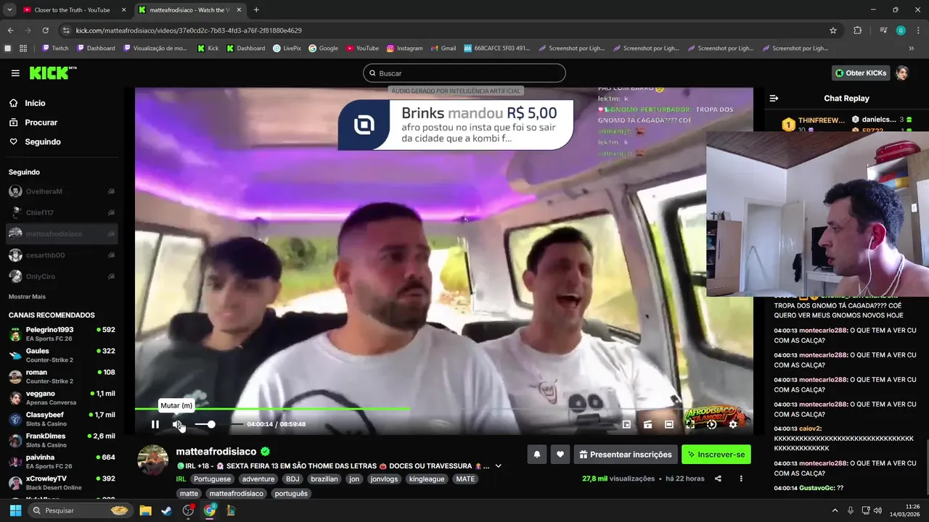The image size is (929, 522).
Task: Open Gaules recommended channel
Action: click(62, 355)
